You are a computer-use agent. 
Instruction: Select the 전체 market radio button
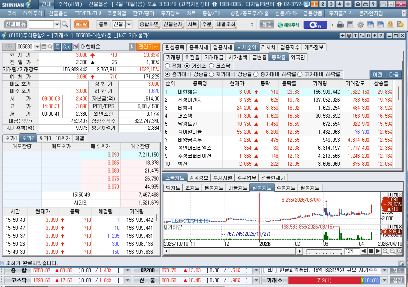click(168, 66)
